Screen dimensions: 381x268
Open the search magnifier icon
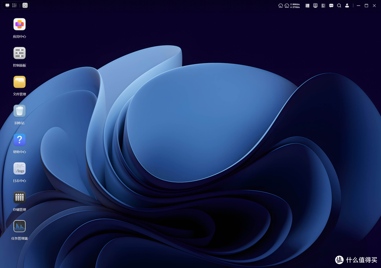[x=339, y=6]
